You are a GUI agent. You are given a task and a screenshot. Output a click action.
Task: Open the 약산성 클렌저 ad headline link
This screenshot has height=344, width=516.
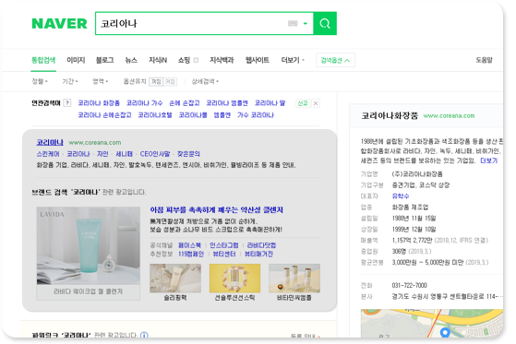click(217, 210)
